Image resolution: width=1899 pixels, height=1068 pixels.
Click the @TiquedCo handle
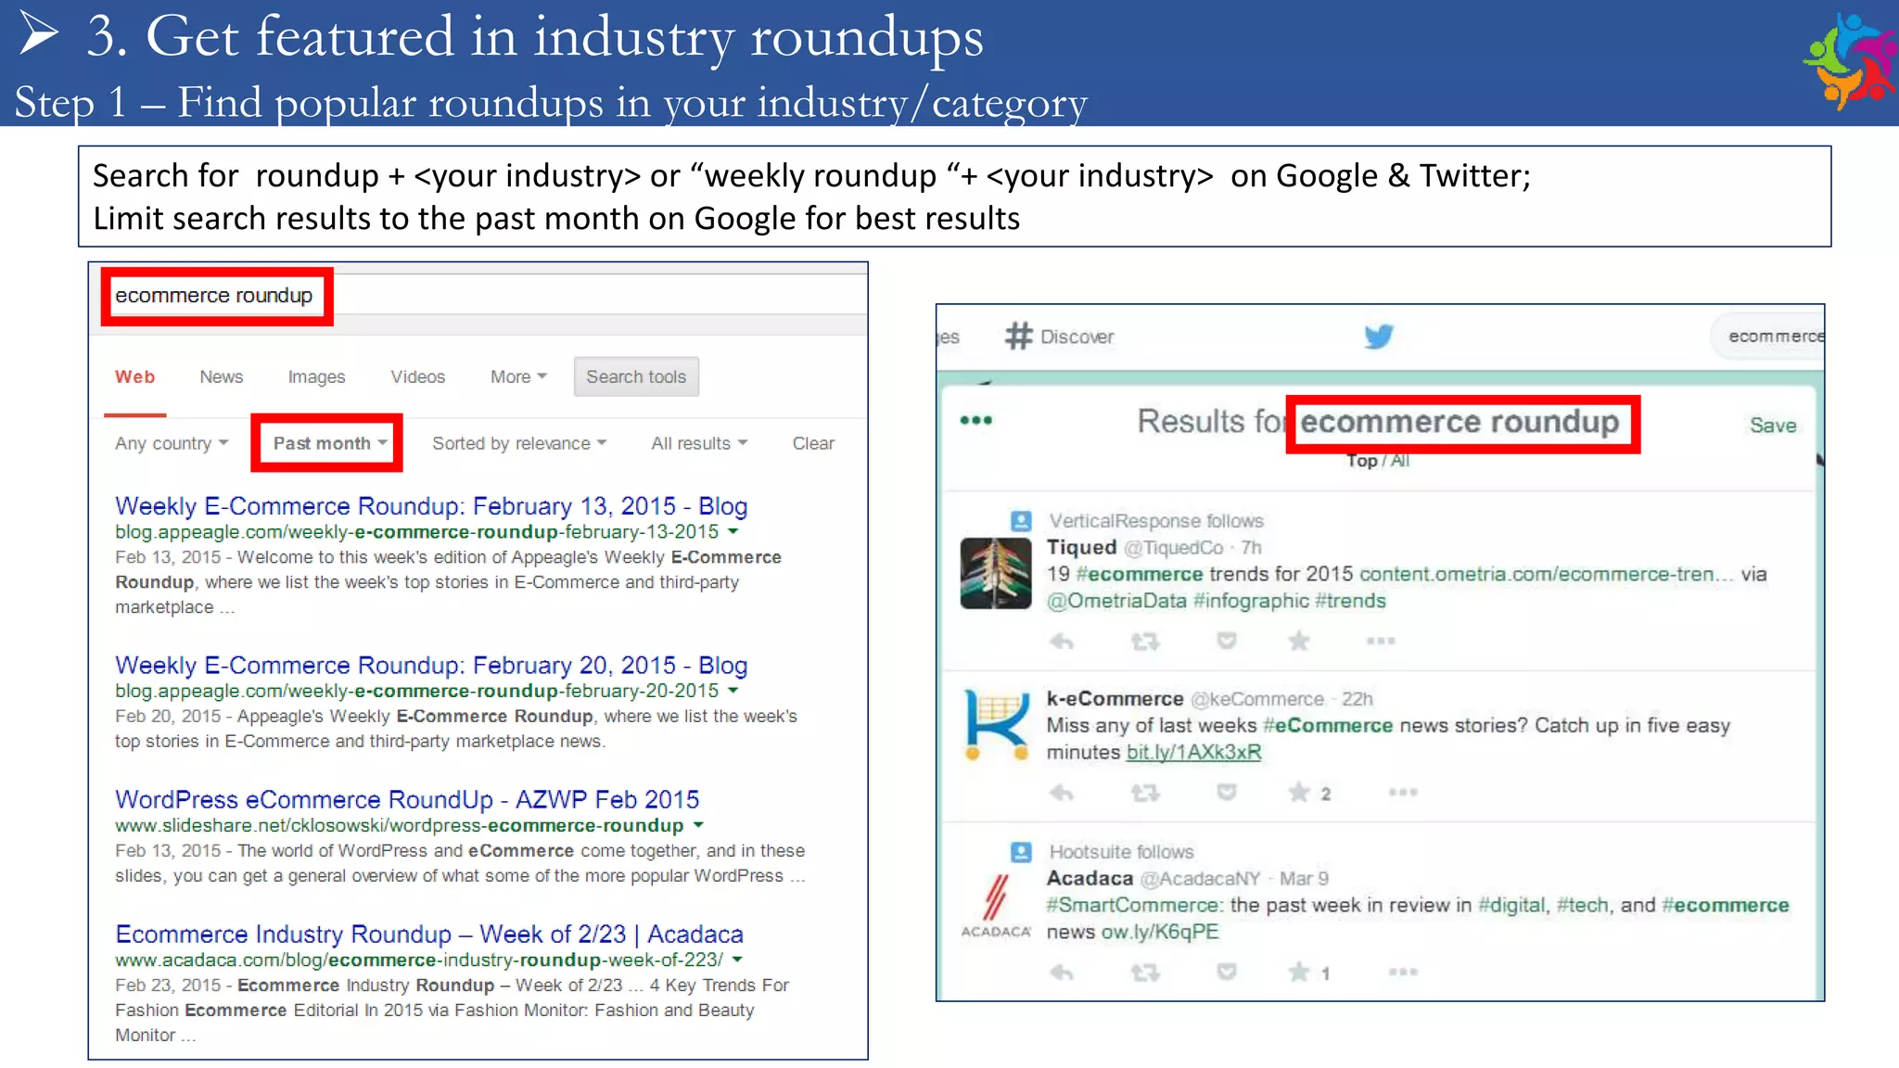click(1174, 548)
